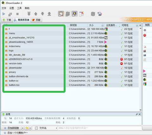Toggle the silent mode monitor icon

[x=74, y=14]
